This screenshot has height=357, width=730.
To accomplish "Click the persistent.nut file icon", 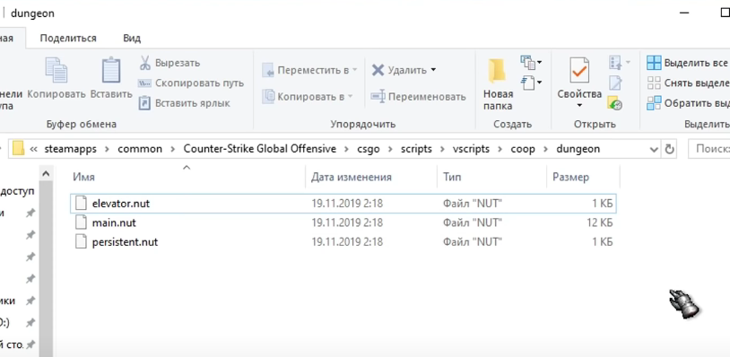I will point(81,242).
